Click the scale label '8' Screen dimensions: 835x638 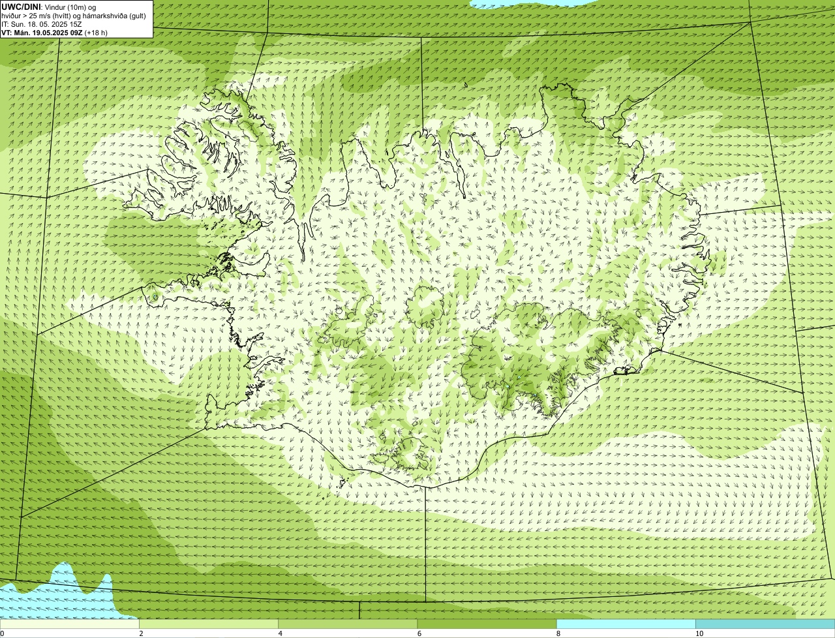[x=558, y=633]
